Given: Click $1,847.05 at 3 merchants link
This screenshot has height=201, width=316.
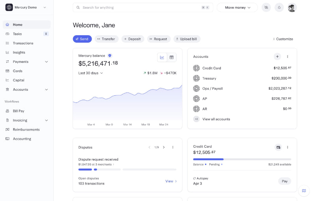Looking at the screenshot, I should coord(96,165).
